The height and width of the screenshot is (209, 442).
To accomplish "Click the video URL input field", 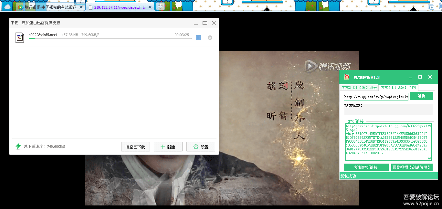I will [x=376, y=96].
